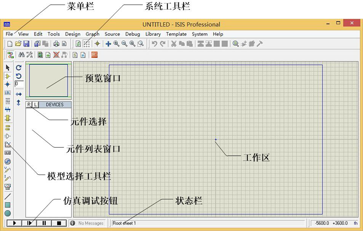Screen dimensions: 363x231
Task: Toggle the wire autorouter
Action: click(10, 55)
